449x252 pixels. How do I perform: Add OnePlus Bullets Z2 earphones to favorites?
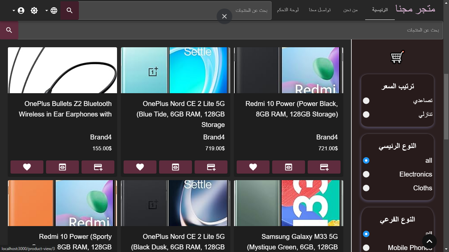click(x=27, y=167)
